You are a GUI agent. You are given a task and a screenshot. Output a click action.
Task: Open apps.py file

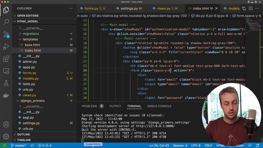pos(45,67)
